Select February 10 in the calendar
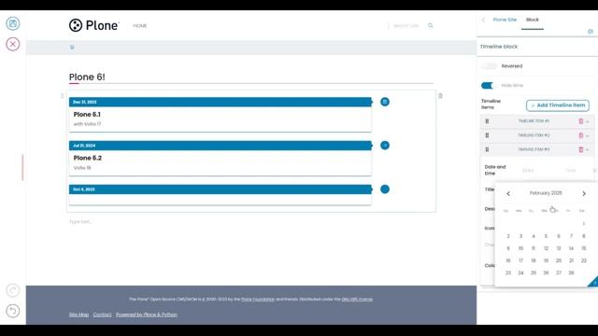598x336 pixels. (520, 248)
